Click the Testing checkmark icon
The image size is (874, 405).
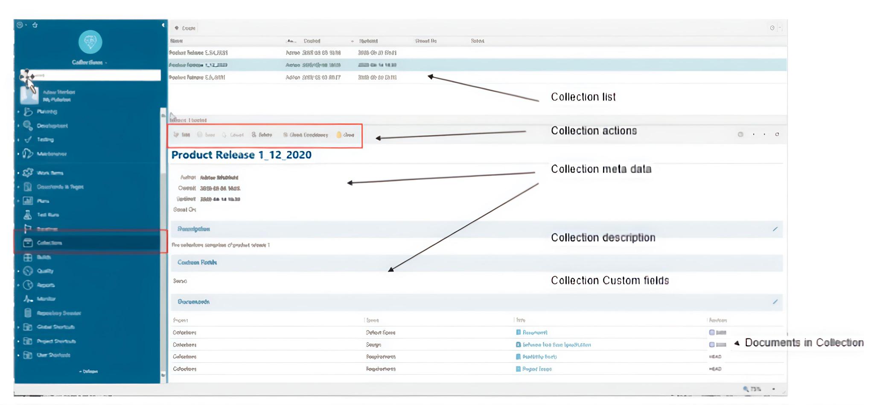coord(28,139)
